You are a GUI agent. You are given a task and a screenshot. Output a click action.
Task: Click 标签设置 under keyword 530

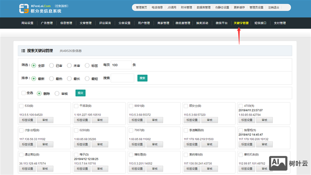point(27,120)
